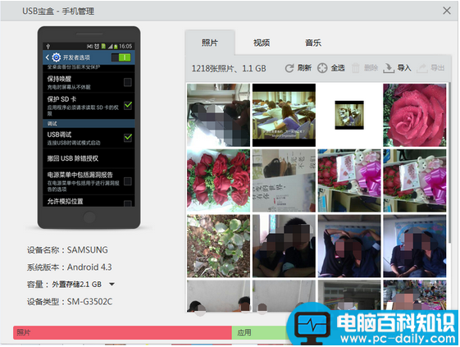Tap the back arrow in phone's developer options header
The image size is (460, 347).
[48, 57]
